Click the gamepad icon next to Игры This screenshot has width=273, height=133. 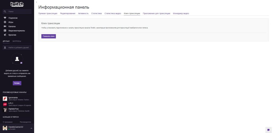coord(5,22)
